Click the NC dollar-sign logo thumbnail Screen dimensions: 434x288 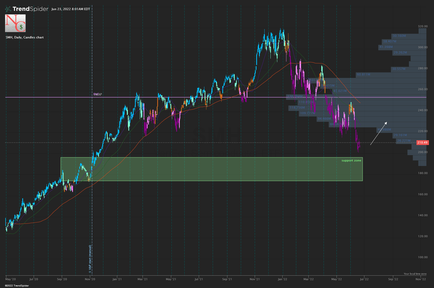click(x=15, y=23)
